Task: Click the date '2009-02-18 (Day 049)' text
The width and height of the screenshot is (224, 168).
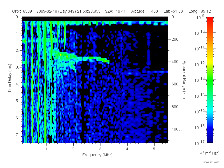Action: coord(56,11)
